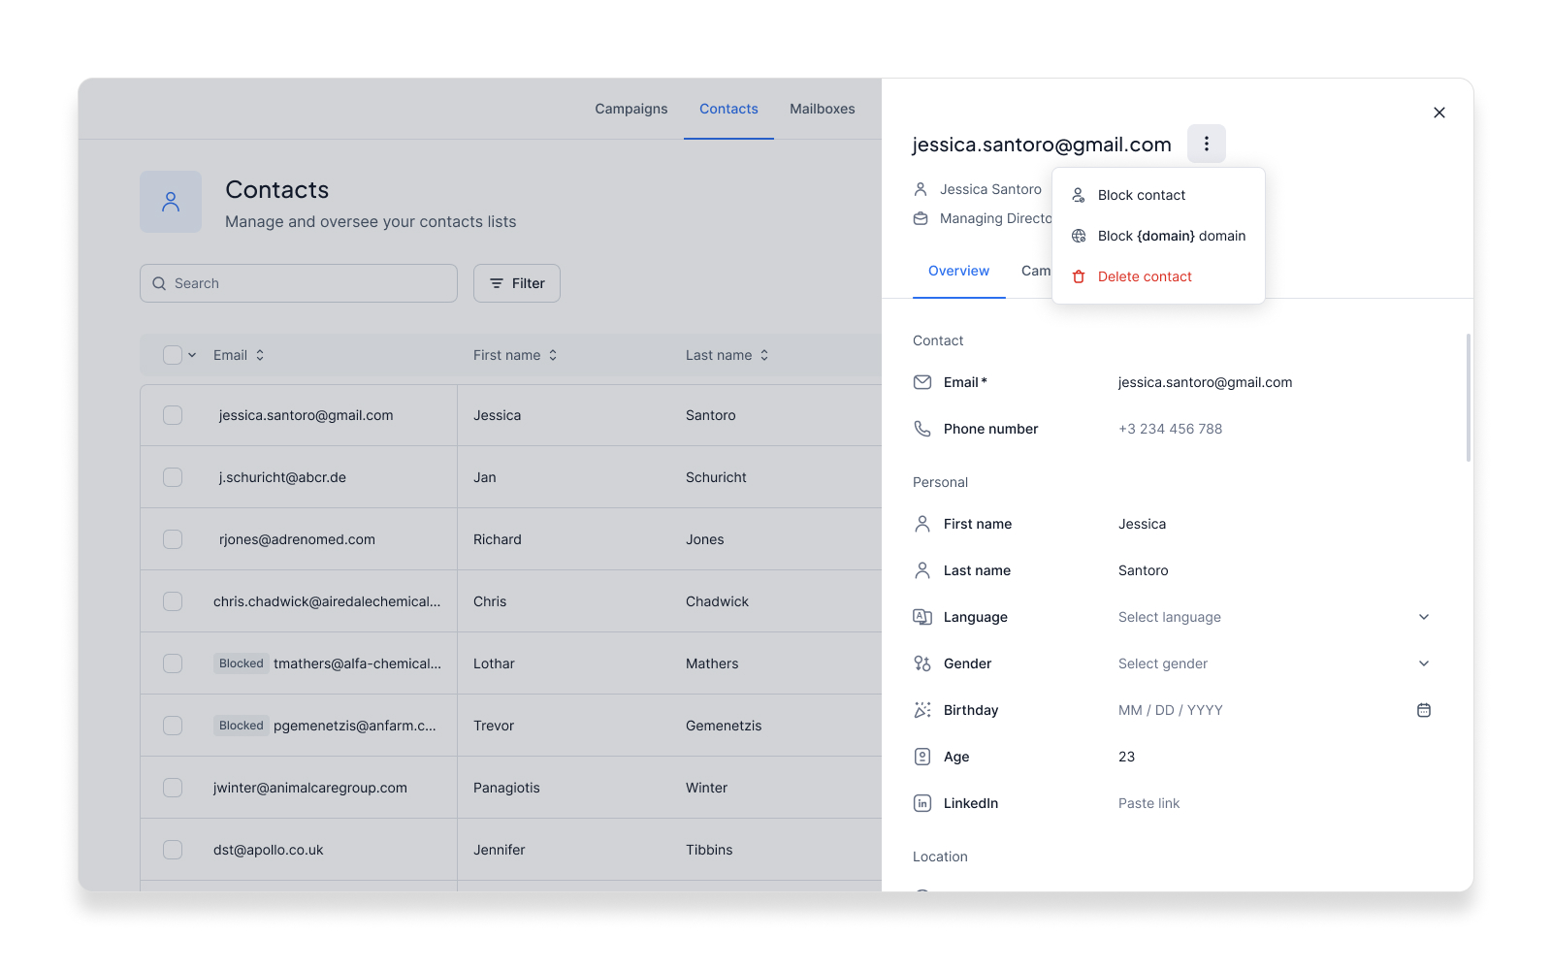Select all contacts header checkbox

(173, 355)
